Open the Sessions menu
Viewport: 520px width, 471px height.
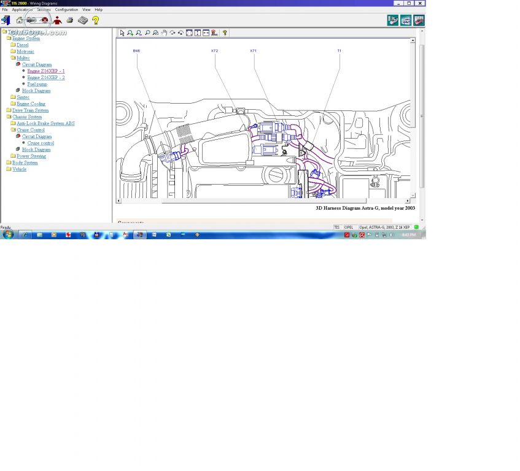pos(44,10)
